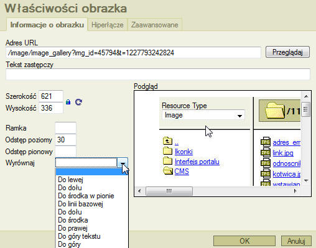
Task: Confirm with the OK button
Action: coord(244,241)
